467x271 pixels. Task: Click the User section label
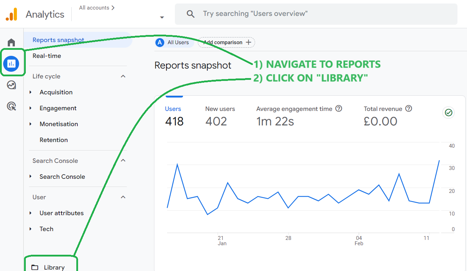(39, 197)
